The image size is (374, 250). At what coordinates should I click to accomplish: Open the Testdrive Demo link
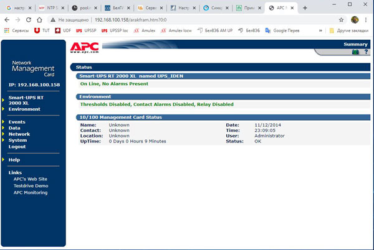point(31,185)
